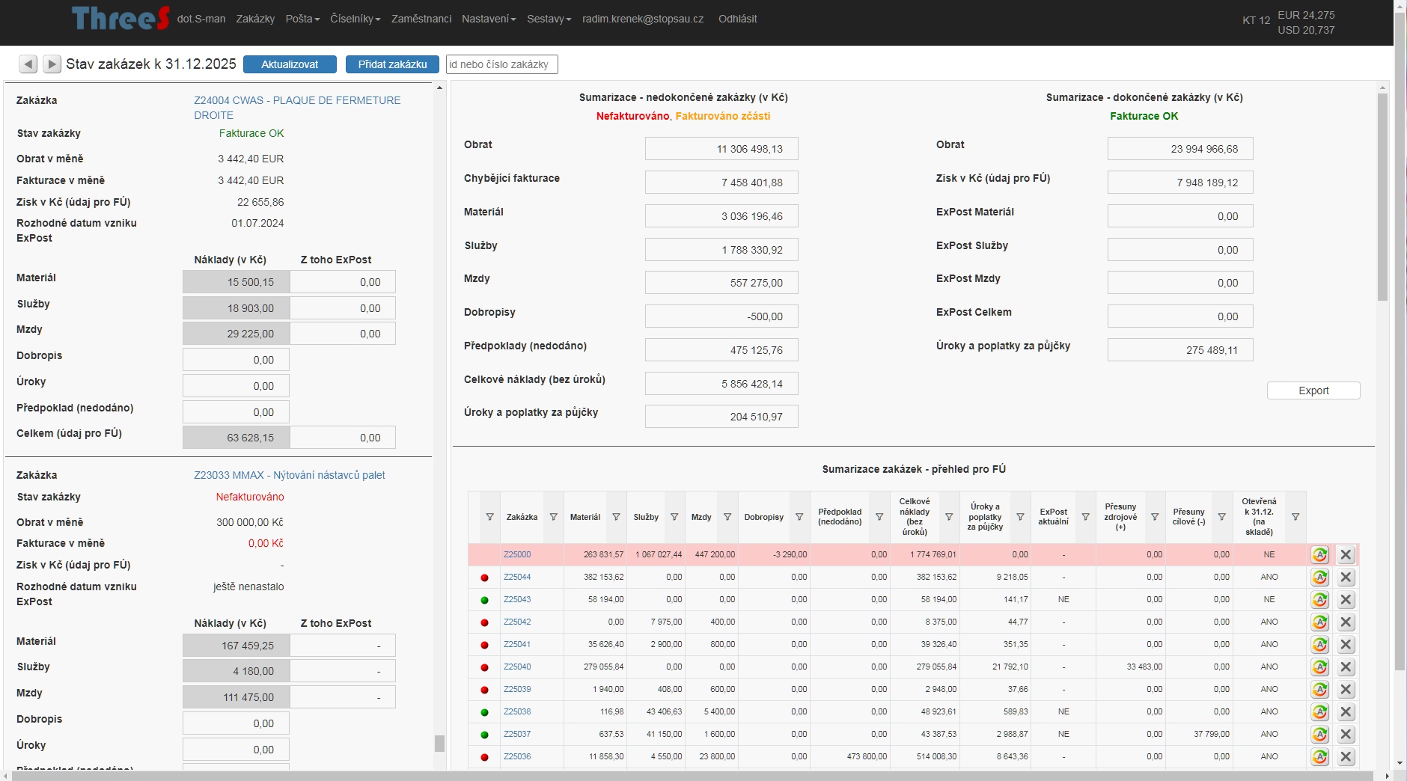Focus the order id search field

(x=501, y=64)
